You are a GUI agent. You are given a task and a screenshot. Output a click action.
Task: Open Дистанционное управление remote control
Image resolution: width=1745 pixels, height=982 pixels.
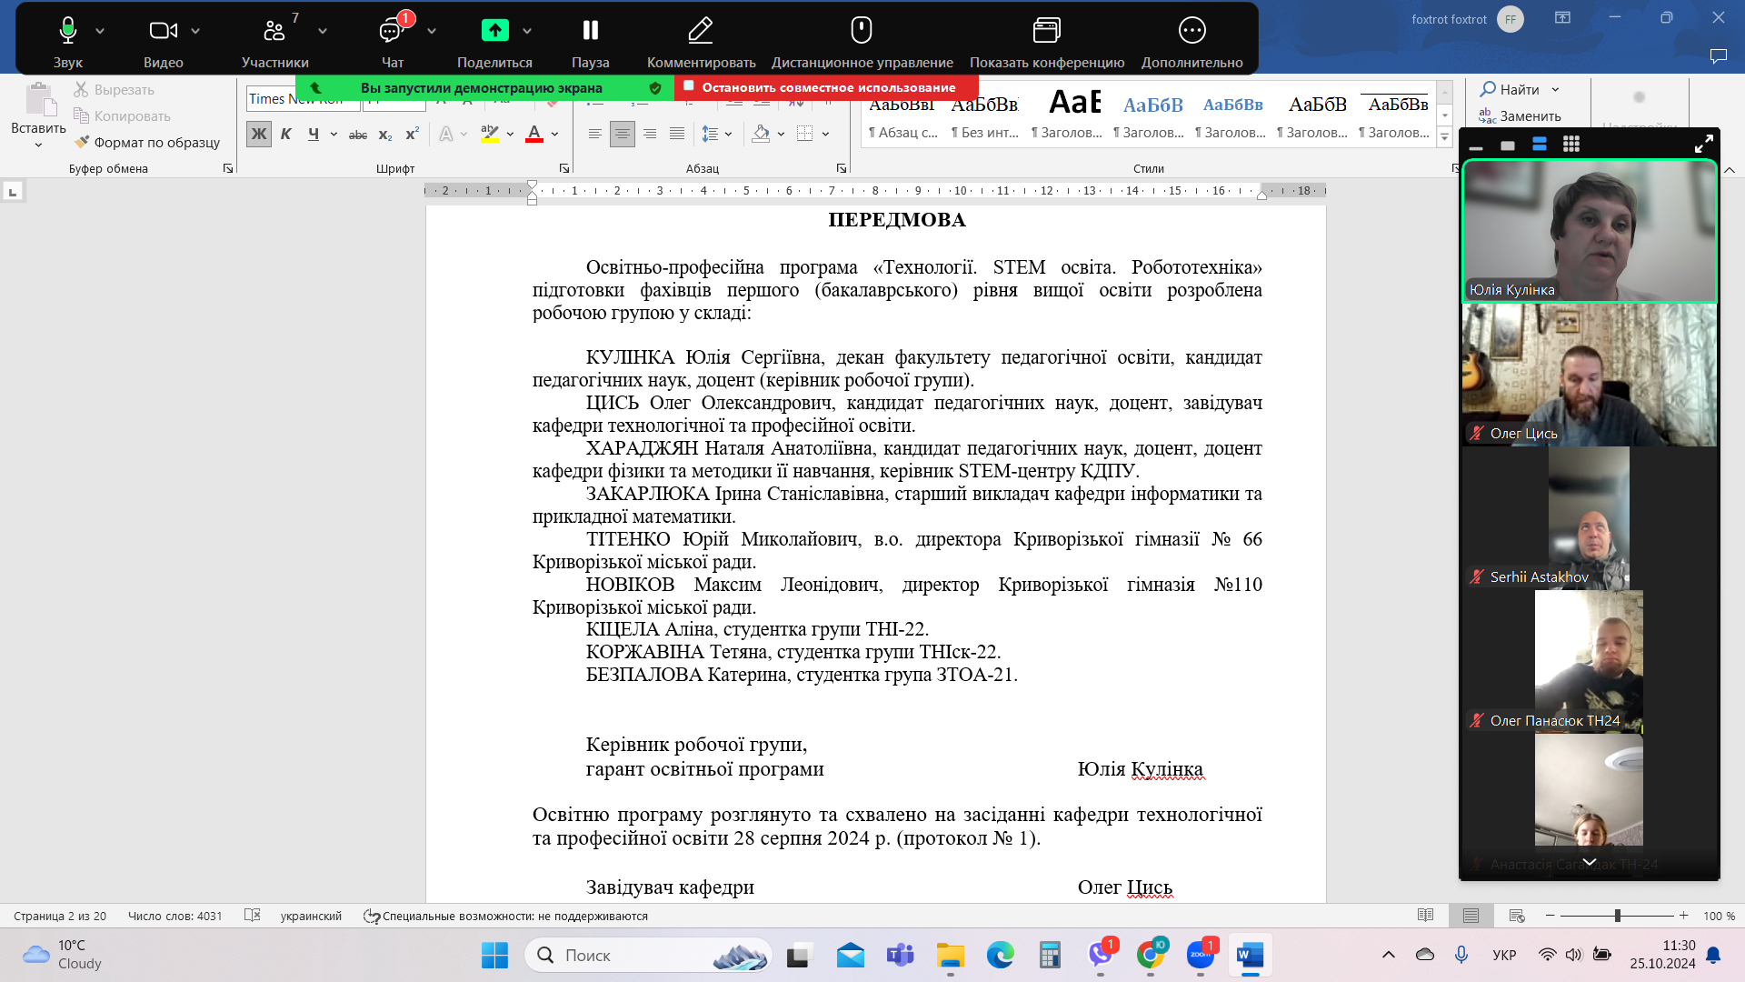[x=862, y=41]
